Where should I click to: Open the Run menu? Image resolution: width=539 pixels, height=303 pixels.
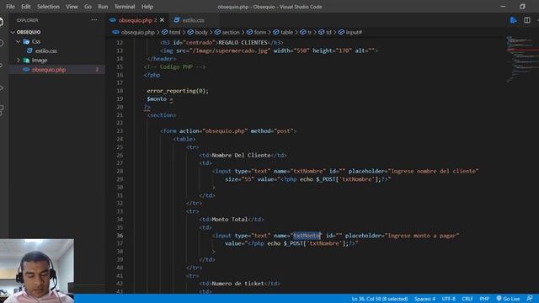pos(103,7)
